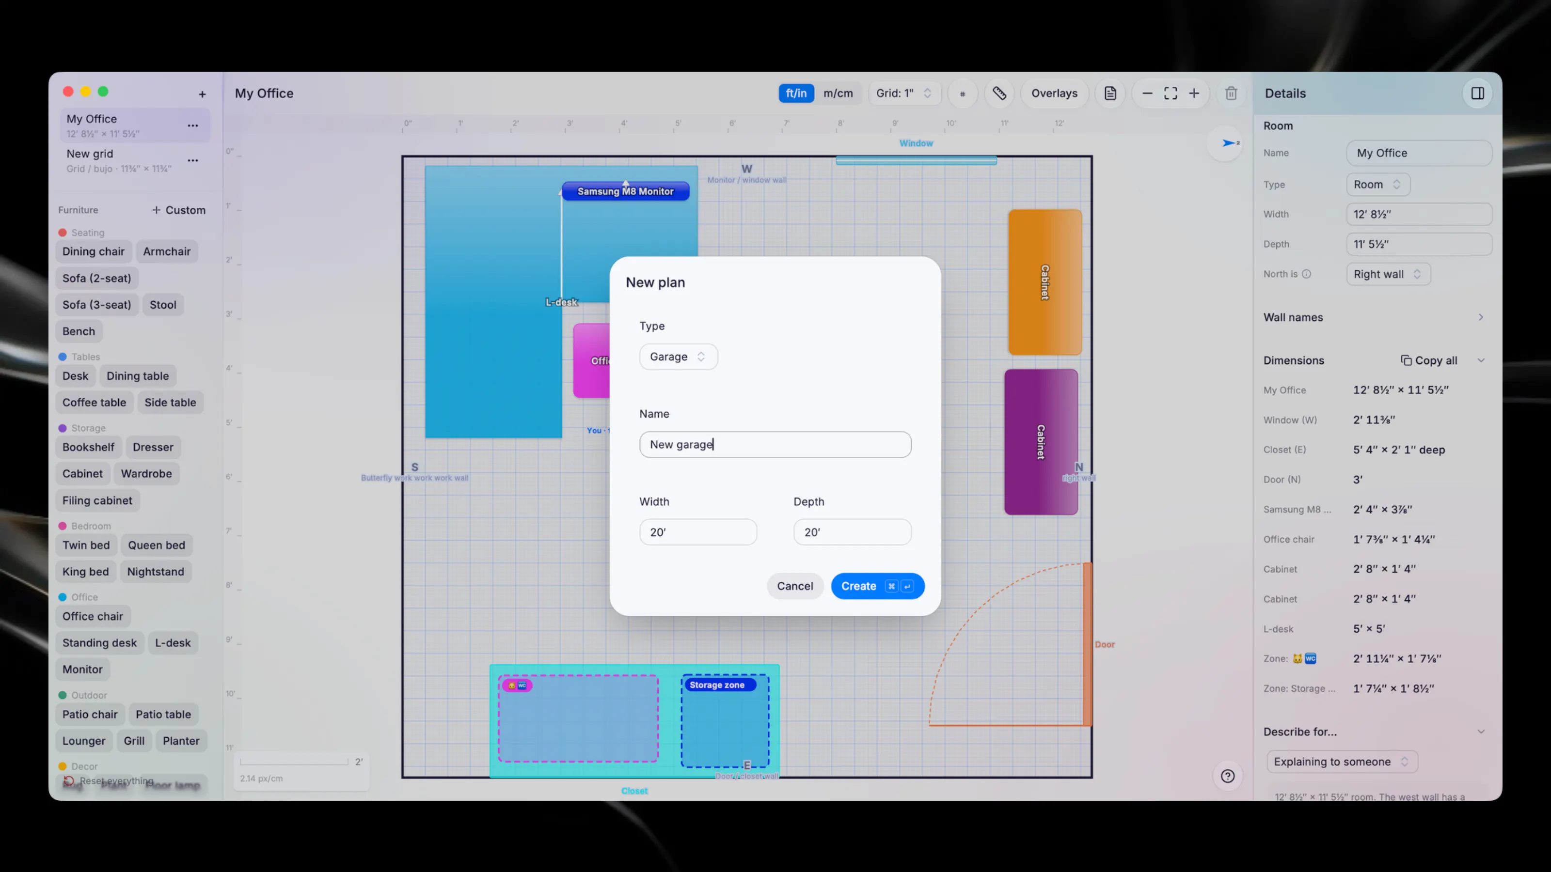Open the document notes icon
1551x872 pixels.
(1110, 93)
